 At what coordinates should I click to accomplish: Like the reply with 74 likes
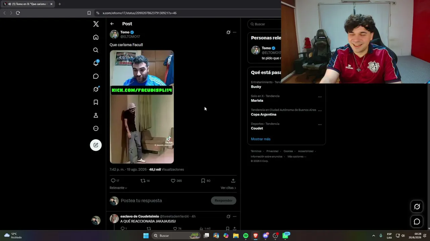tap(175, 229)
